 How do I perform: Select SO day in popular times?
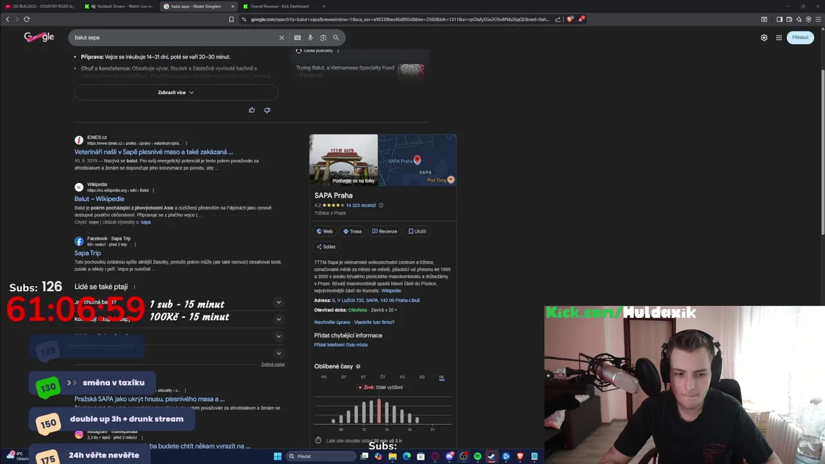[x=422, y=377]
